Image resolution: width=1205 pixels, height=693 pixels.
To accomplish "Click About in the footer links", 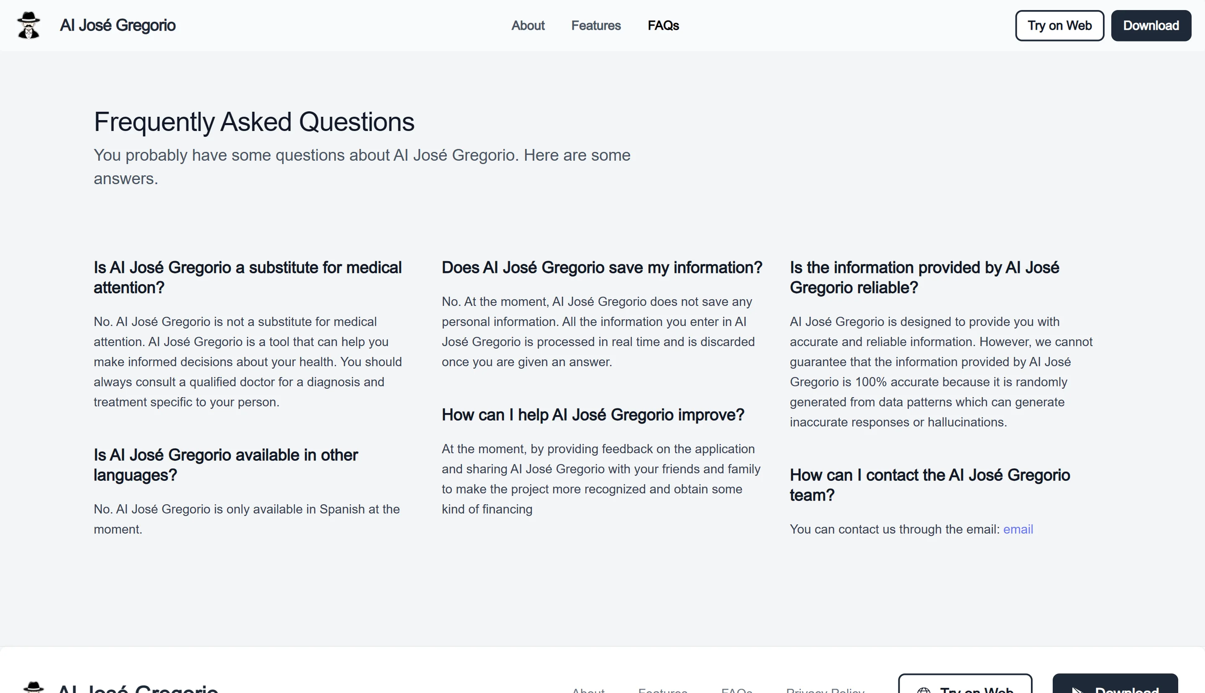I will [x=588, y=690].
